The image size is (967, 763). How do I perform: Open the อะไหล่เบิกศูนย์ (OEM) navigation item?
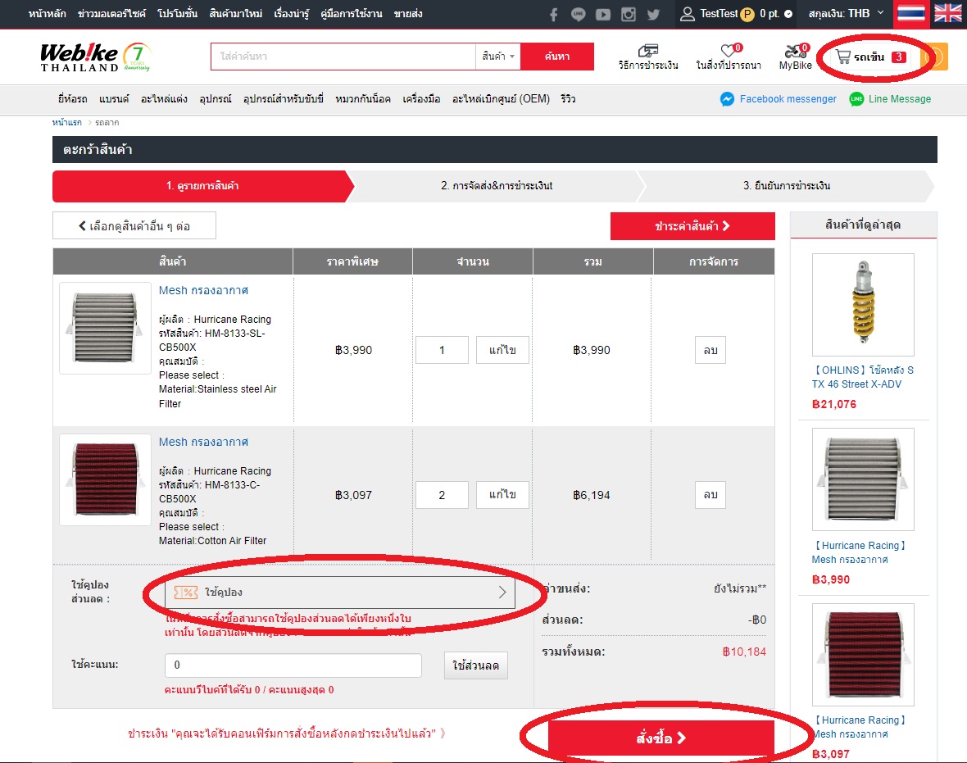[x=501, y=98]
